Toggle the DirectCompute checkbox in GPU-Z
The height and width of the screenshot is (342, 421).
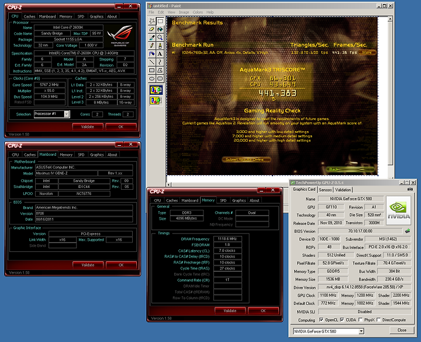click(378, 320)
